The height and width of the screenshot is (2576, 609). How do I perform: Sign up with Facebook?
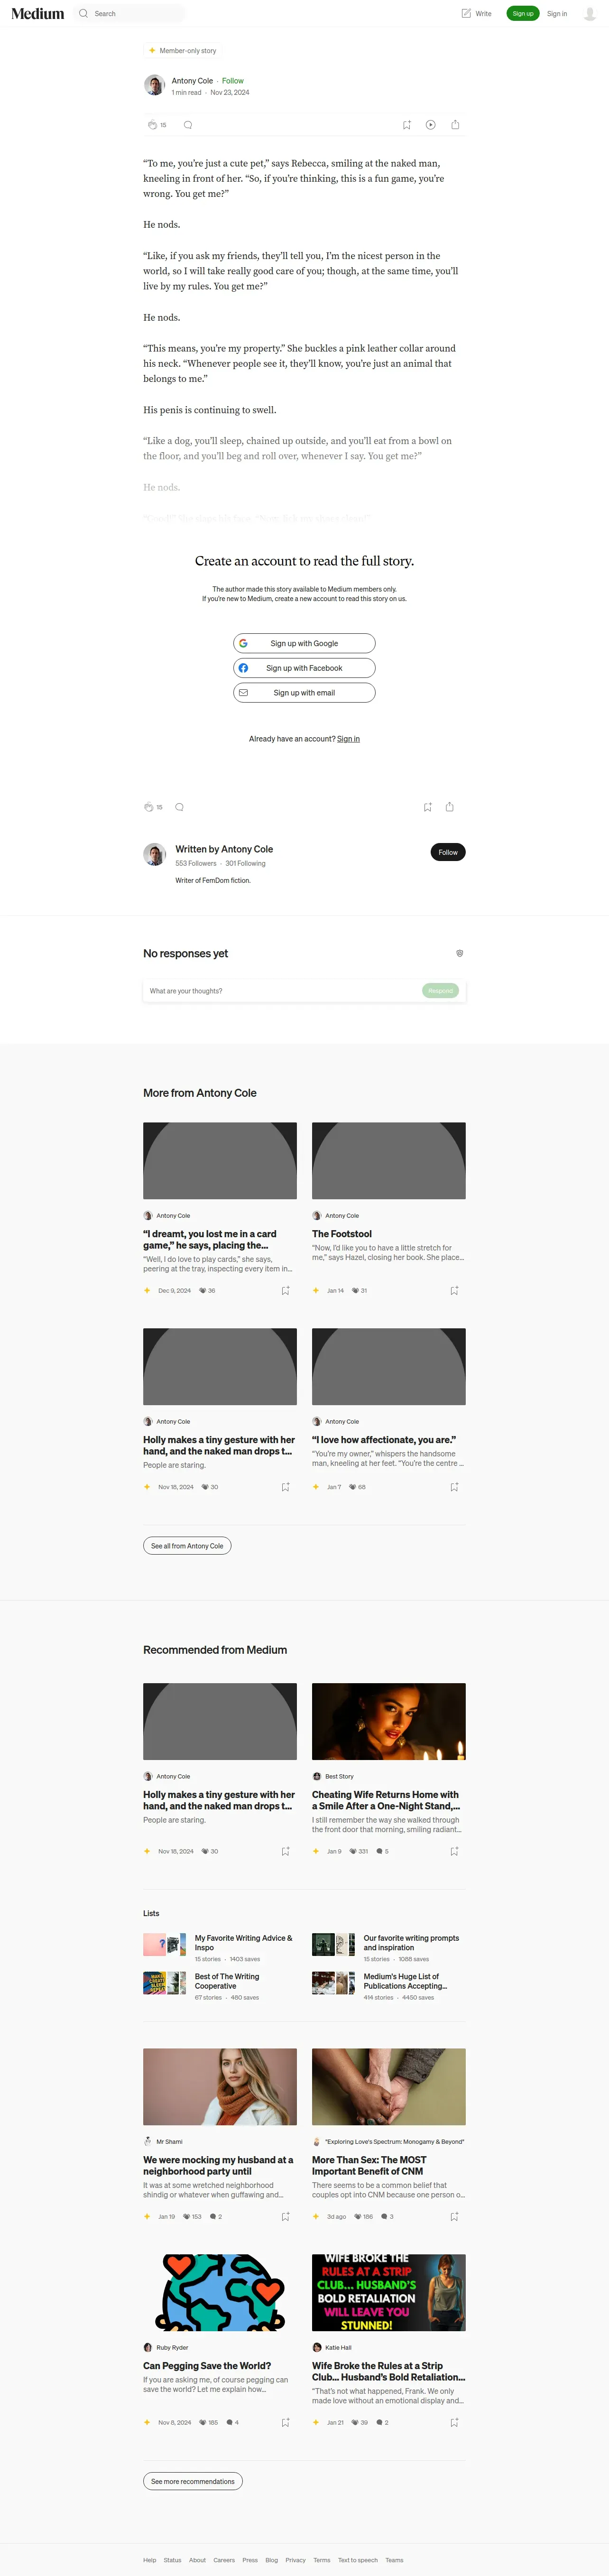point(304,668)
